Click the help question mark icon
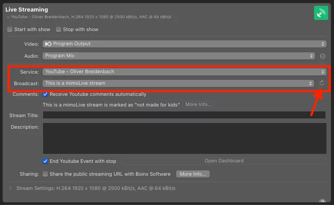 (x=322, y=201)
